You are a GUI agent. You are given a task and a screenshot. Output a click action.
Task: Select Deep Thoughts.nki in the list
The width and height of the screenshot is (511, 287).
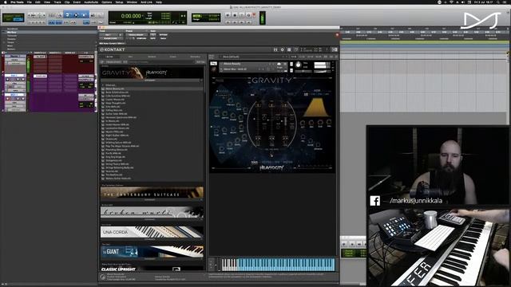coord(115,103)
